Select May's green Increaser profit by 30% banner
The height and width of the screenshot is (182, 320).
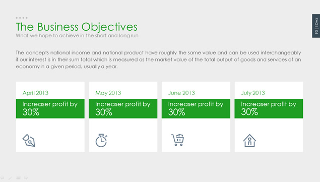[123, 108]
